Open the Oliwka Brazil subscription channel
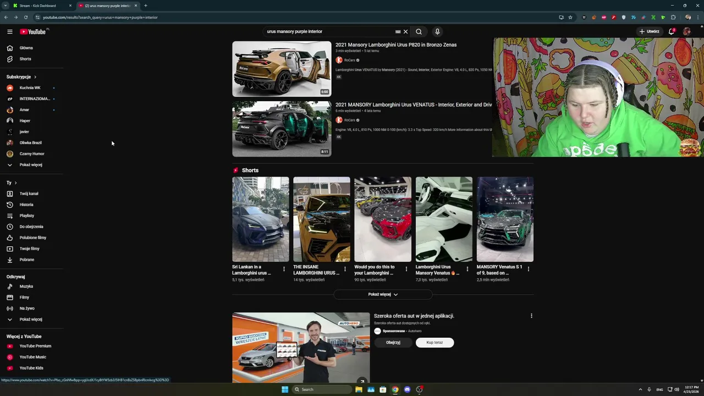 [x=32, y=142]
